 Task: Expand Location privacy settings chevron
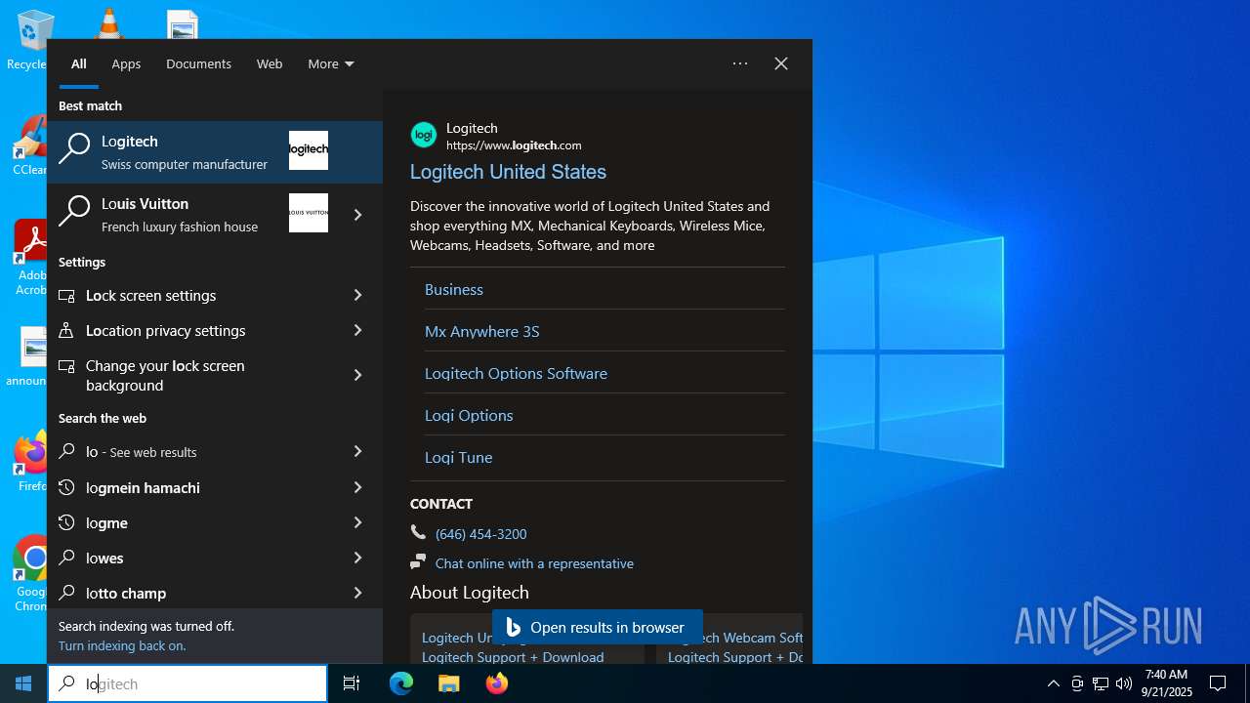click(357, 330)
